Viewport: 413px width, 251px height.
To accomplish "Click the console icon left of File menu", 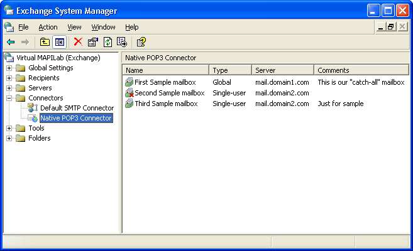I will (x=9, y=27).
